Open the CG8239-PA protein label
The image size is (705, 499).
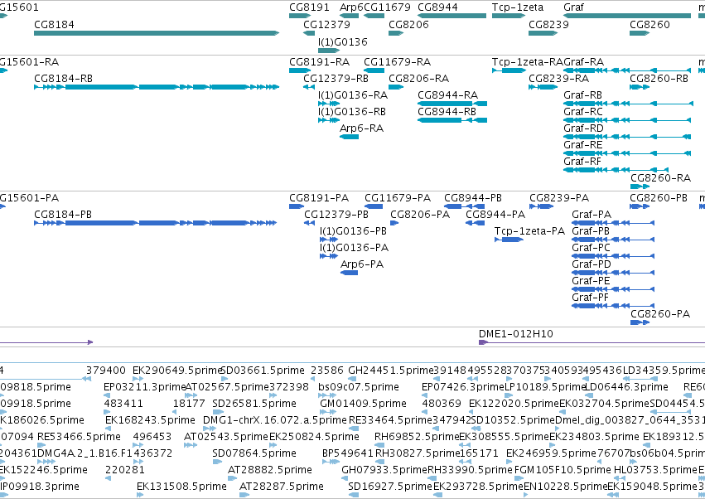[x=559, y=197]
